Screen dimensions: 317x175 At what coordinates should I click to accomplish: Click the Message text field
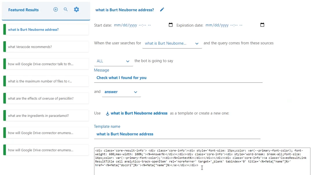178,78
